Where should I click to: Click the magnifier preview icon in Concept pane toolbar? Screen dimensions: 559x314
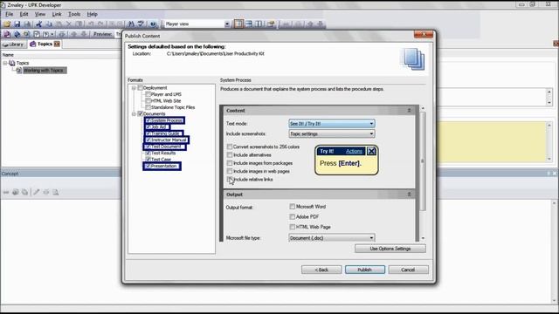[x=56, y=192]
